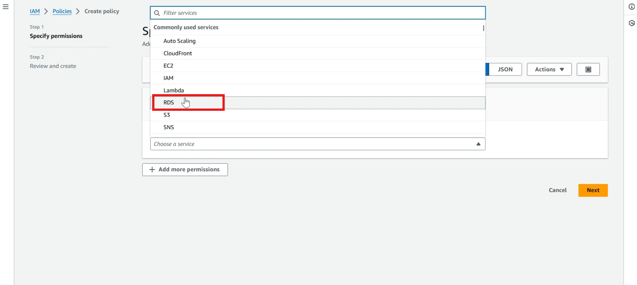
Task: Click the magnifier icon in Filter services
Action: pos(157,13)
